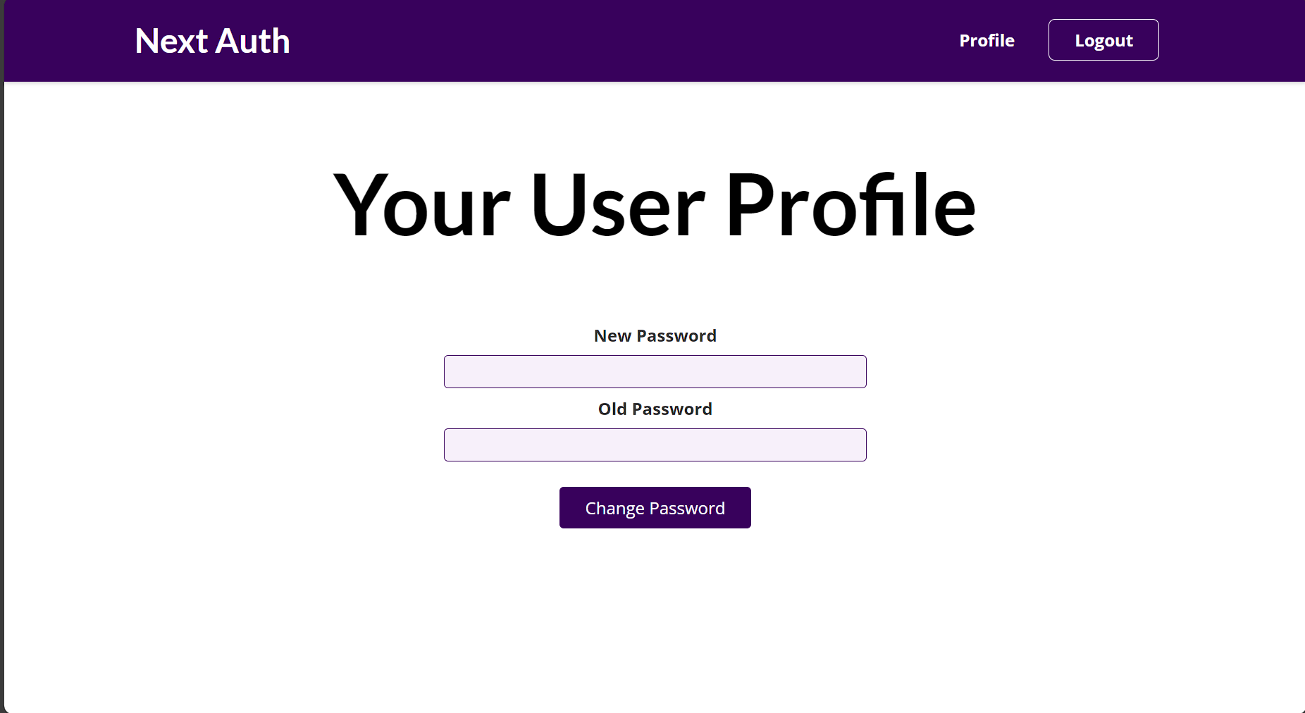Click the text label above the bottom field
Image resolution: width=1305 pixels, height=713 pixels.
(655, 409)
